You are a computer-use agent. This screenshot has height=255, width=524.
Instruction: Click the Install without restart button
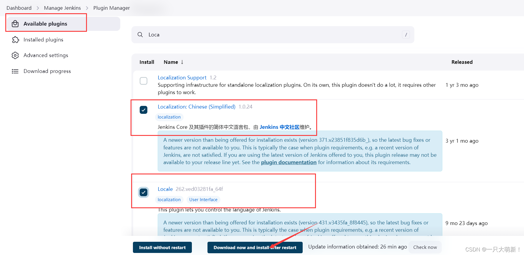coord(162,247)
